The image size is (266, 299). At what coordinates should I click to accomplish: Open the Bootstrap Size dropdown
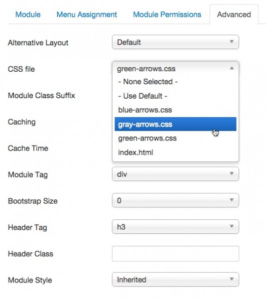(x=175, y=200)
